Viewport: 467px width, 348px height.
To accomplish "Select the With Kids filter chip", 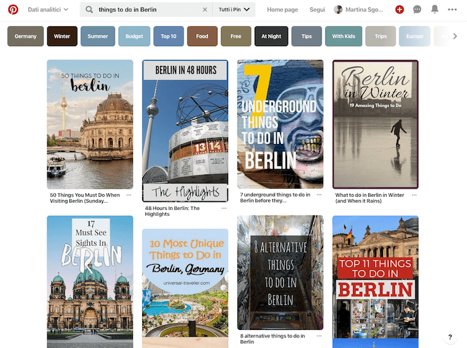I will (344, 36).
